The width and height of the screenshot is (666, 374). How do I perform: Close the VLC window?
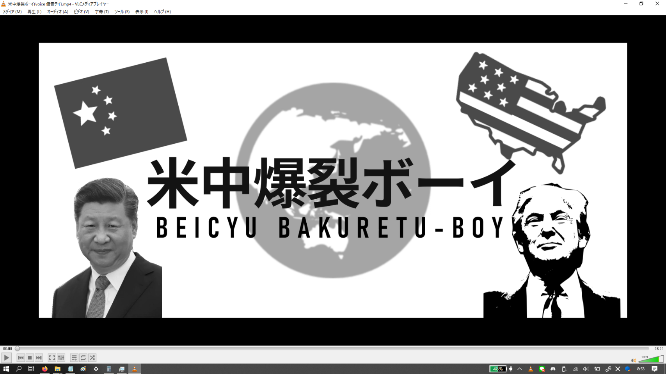[657, 4]
